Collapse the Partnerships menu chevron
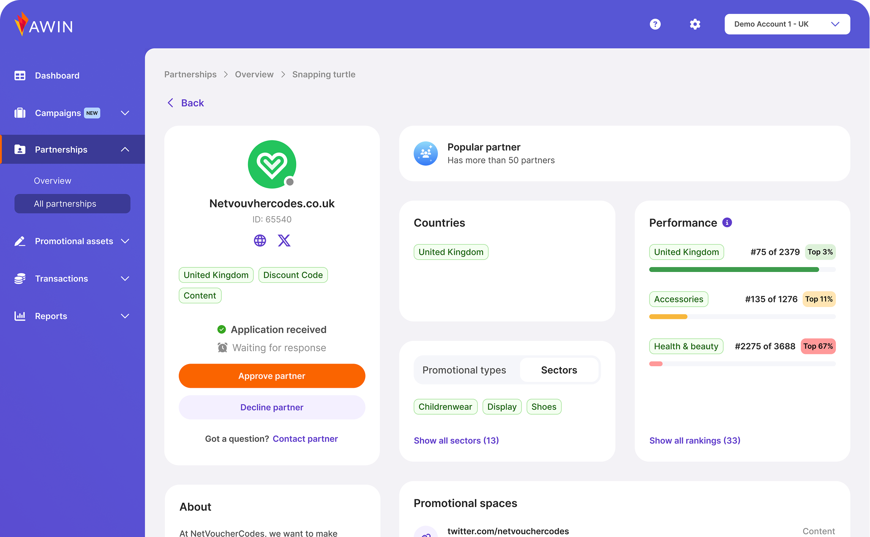 point(125,149)
